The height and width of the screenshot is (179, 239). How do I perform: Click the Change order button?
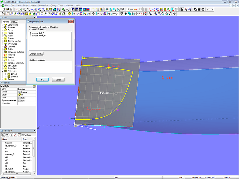36,54
